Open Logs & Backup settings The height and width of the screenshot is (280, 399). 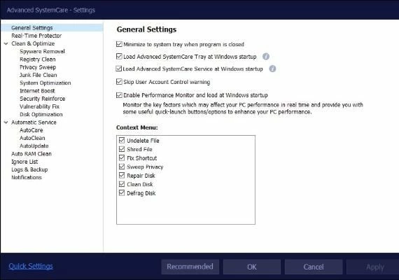29,170
